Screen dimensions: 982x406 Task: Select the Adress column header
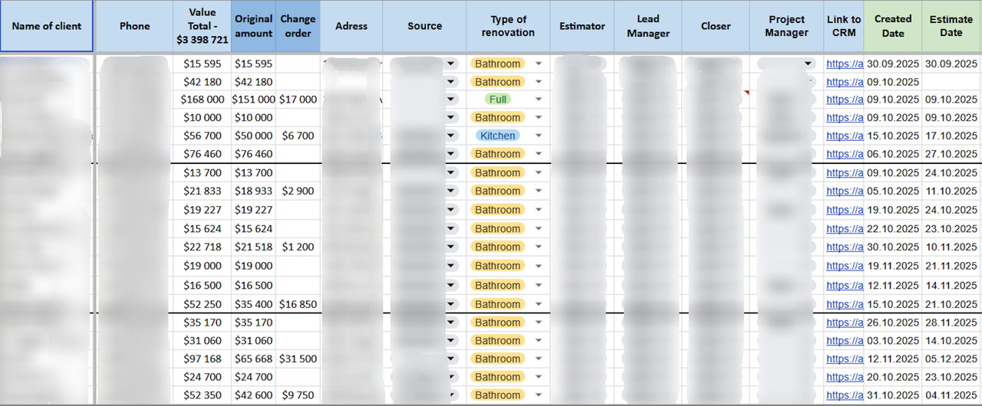[351, 26]
